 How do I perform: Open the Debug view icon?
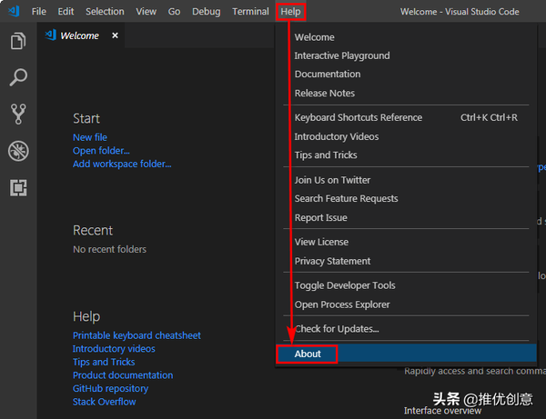18,151
